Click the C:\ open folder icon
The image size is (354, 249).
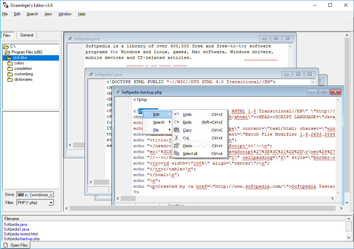tap(6, 47)
